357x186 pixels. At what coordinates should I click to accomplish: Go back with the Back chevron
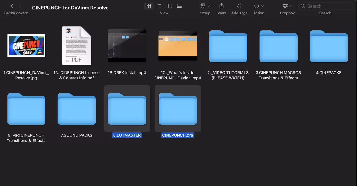coord(12,6)
